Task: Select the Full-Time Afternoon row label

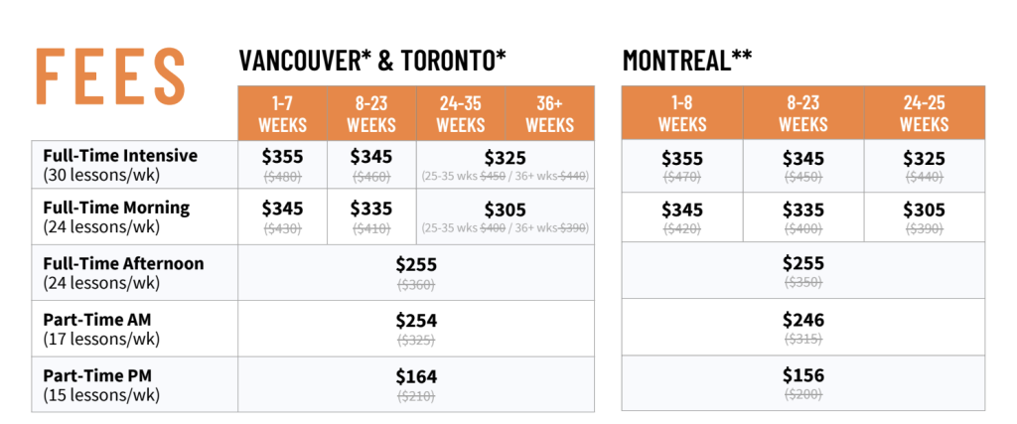Action: click(123, 273)
